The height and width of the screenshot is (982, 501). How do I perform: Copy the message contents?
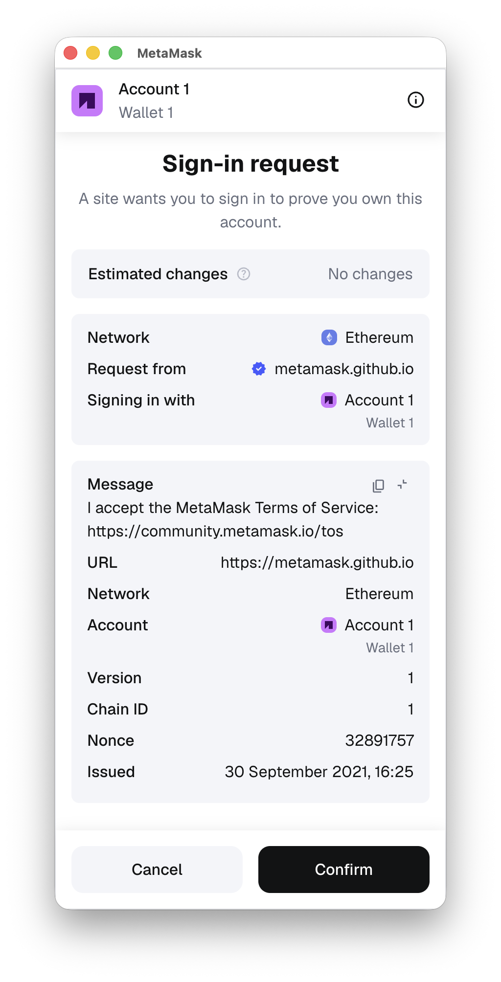pos(377,485)
